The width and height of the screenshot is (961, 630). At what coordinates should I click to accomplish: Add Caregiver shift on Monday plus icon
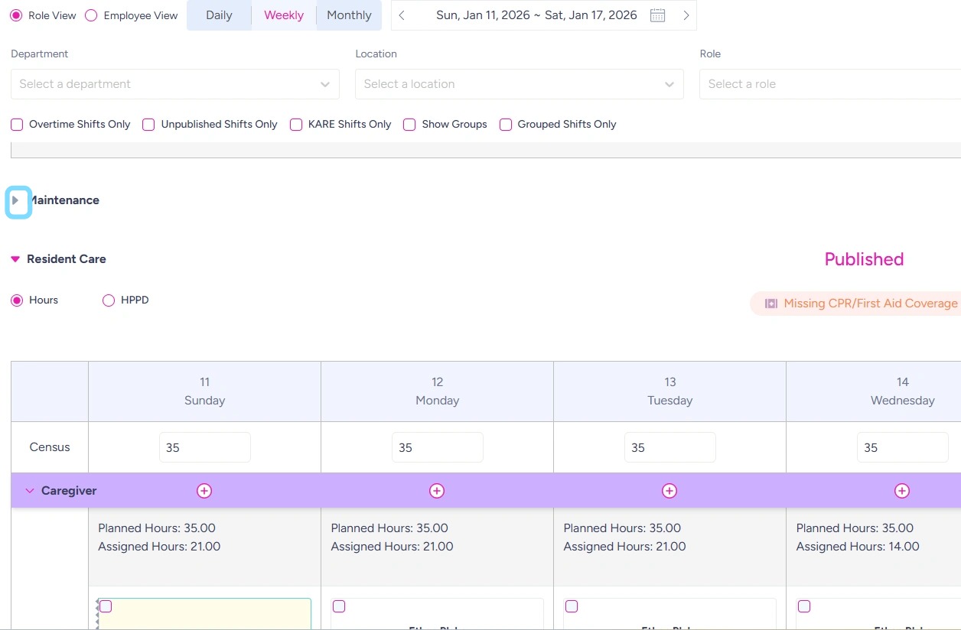point(437,491)
